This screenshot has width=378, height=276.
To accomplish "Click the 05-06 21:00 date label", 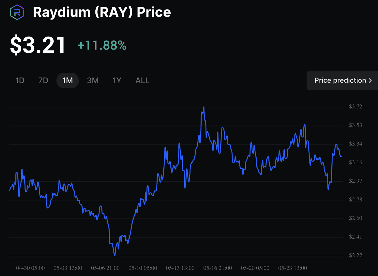I will pyautogui.click(x=105, y=268).
